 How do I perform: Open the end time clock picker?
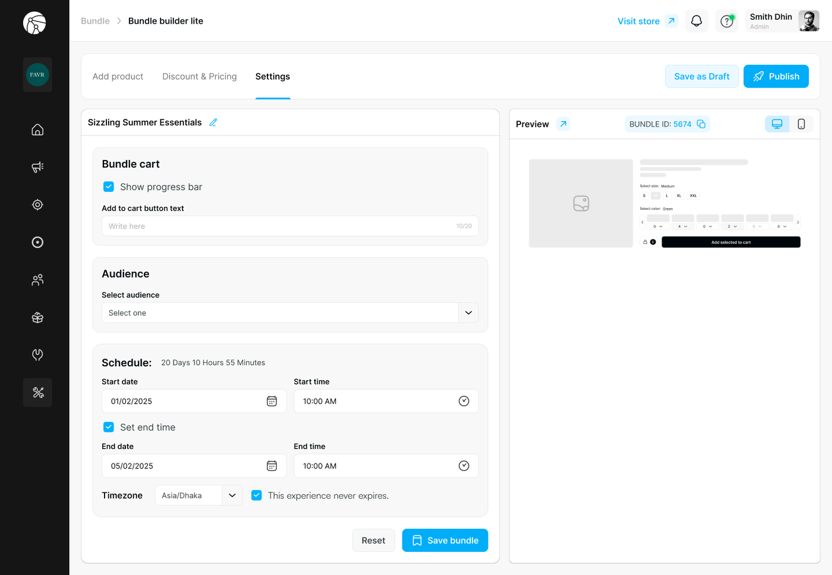(464, 466)
